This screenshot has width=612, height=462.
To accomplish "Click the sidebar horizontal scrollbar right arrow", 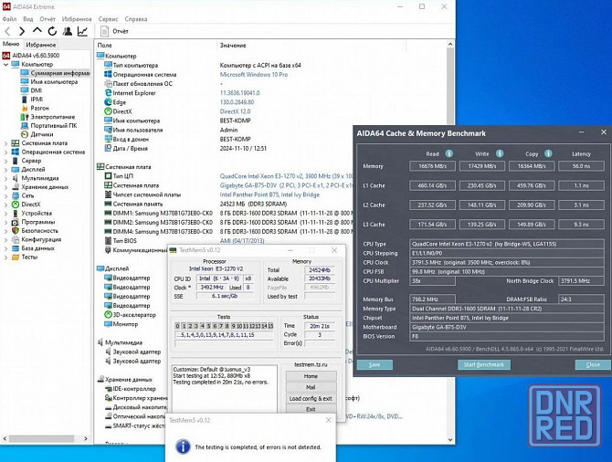I will coord(86,438).
